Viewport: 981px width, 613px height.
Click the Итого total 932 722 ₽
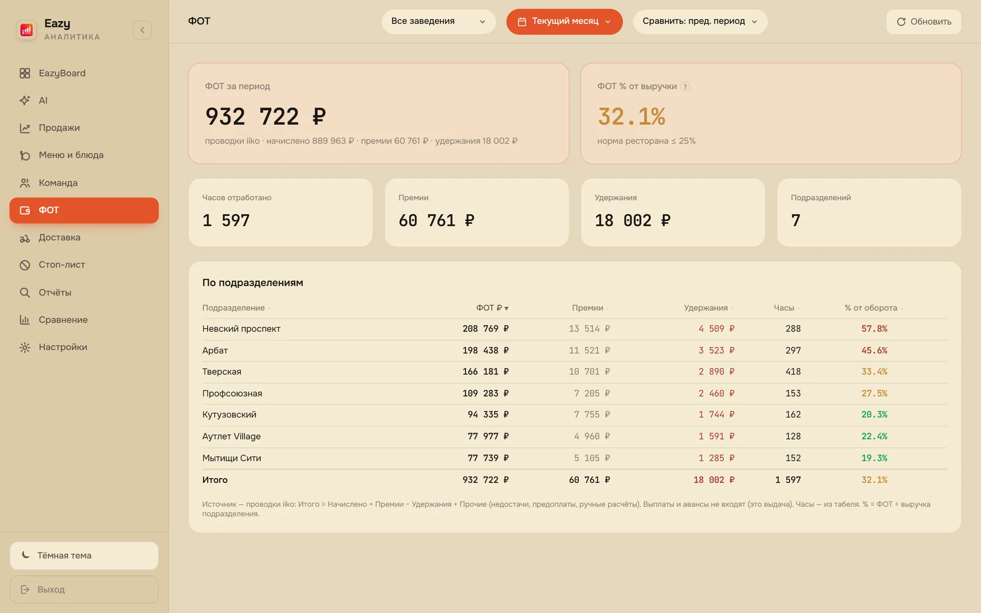pyautogui.click(x=486, y=480)
